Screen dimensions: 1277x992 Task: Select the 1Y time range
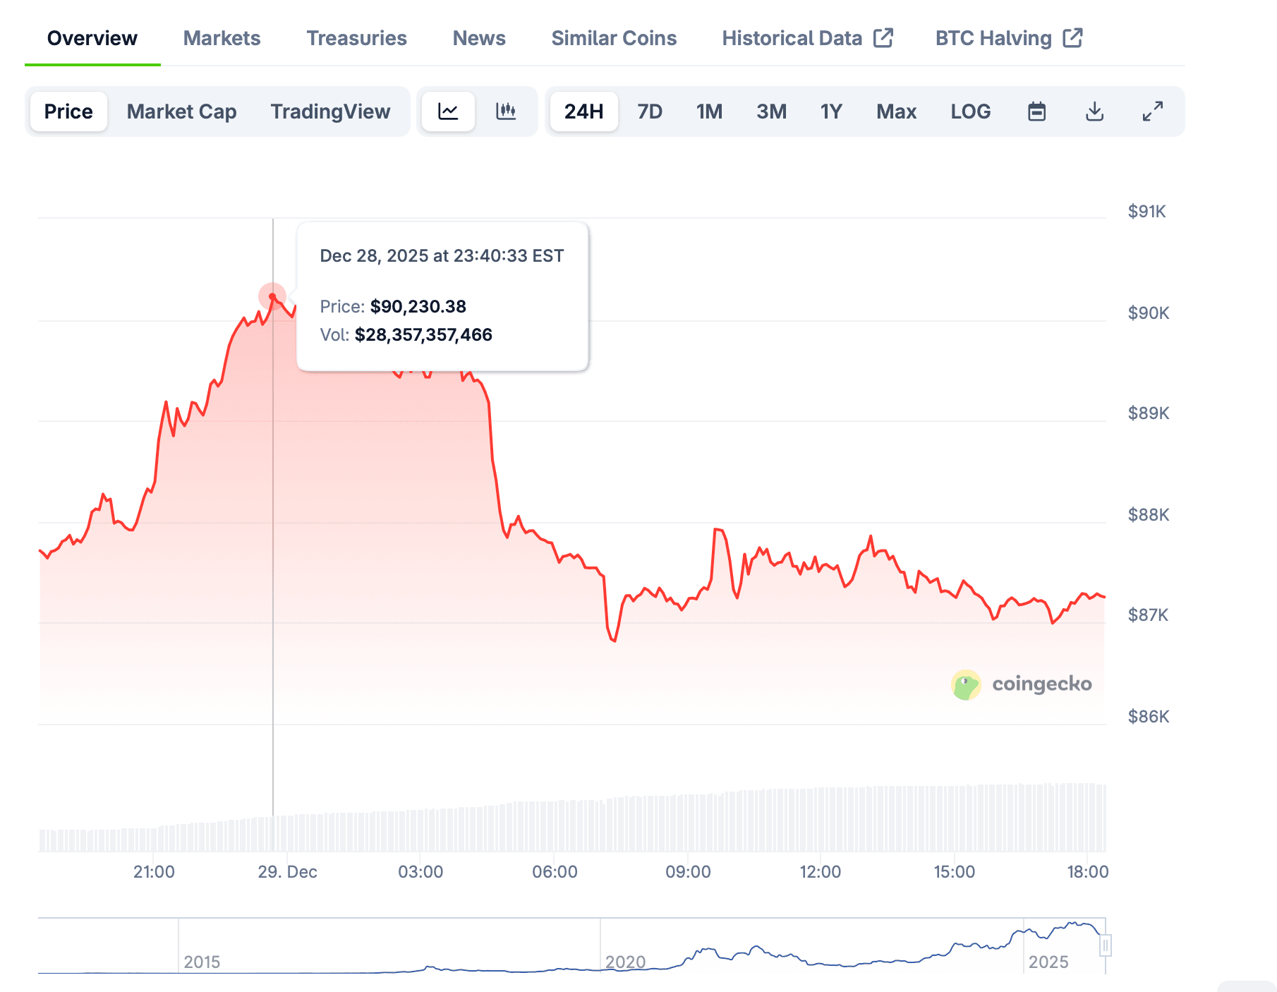831,111
